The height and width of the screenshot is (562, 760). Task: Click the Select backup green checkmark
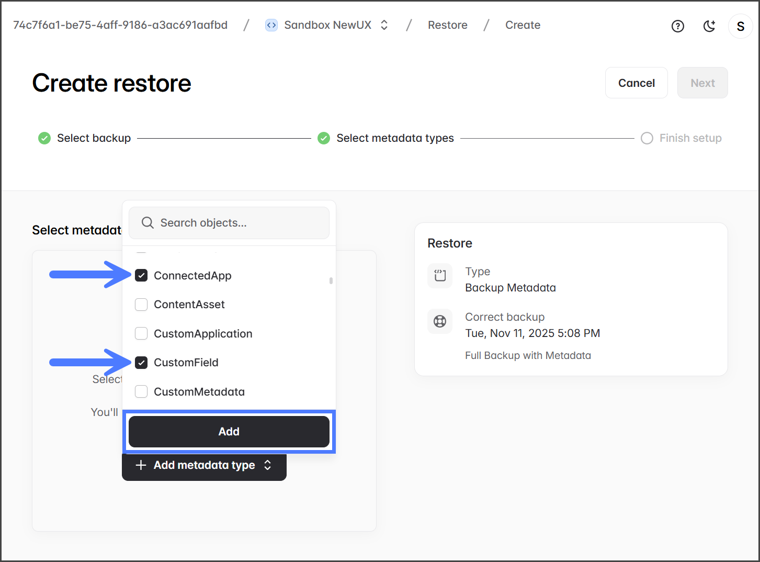(44, 138)
